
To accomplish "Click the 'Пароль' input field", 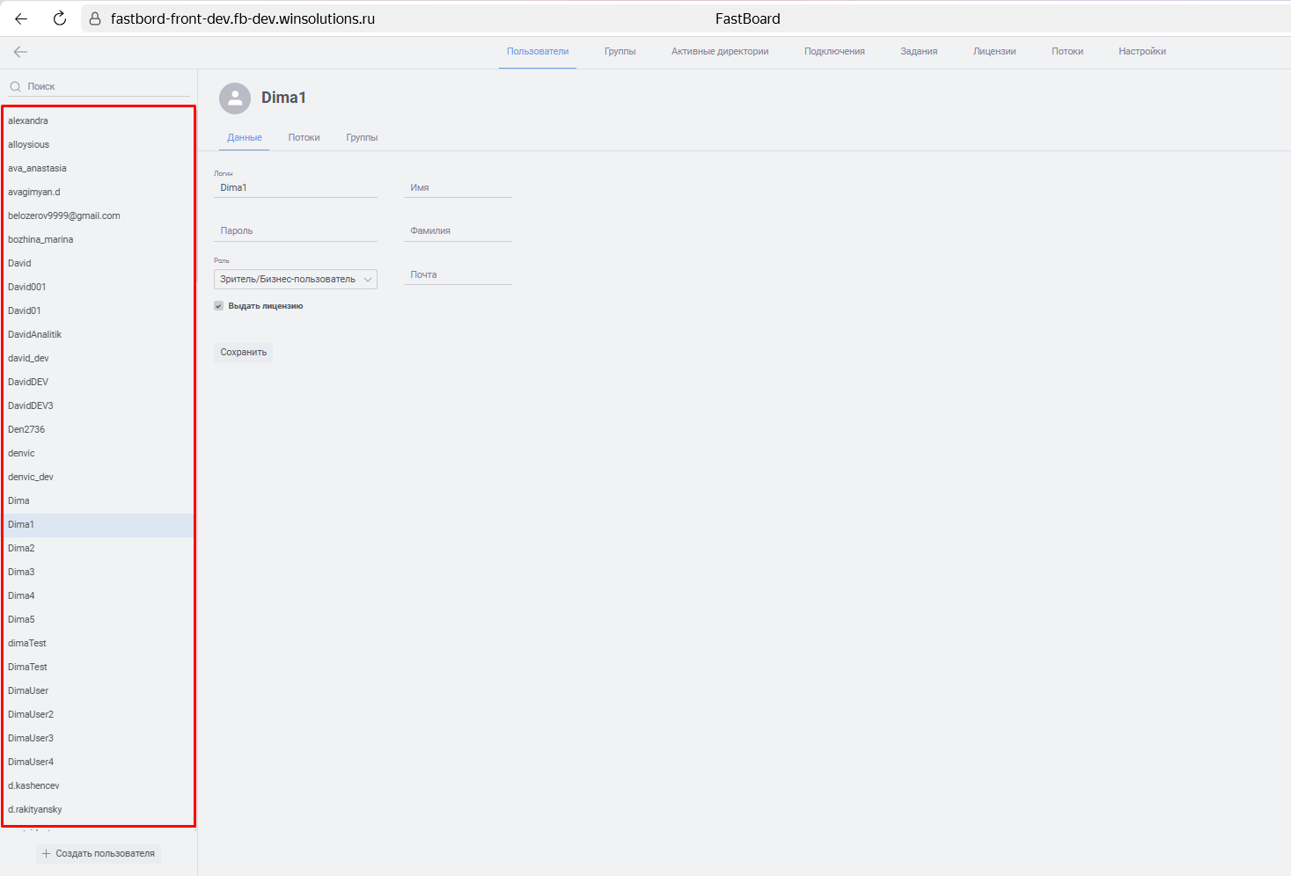I will coord(295,231).
